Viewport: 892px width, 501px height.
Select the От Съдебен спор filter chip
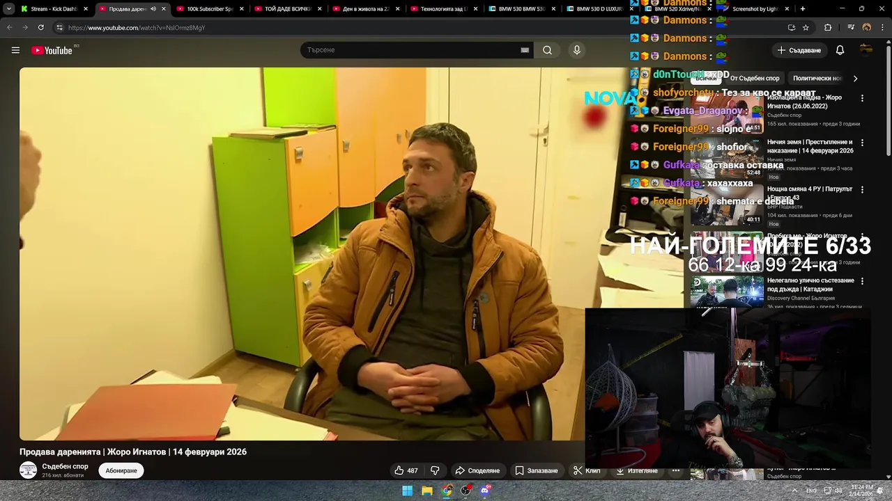[x=755, y=79]
